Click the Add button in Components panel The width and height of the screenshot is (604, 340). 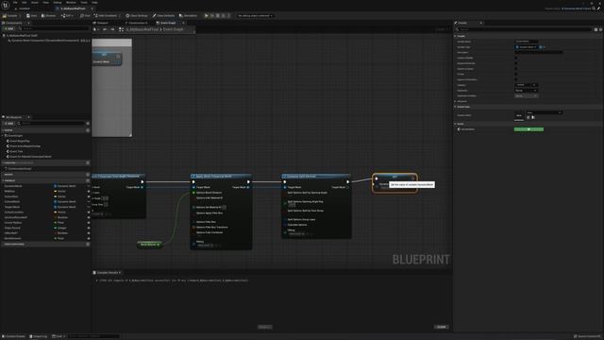pos(8,28)
